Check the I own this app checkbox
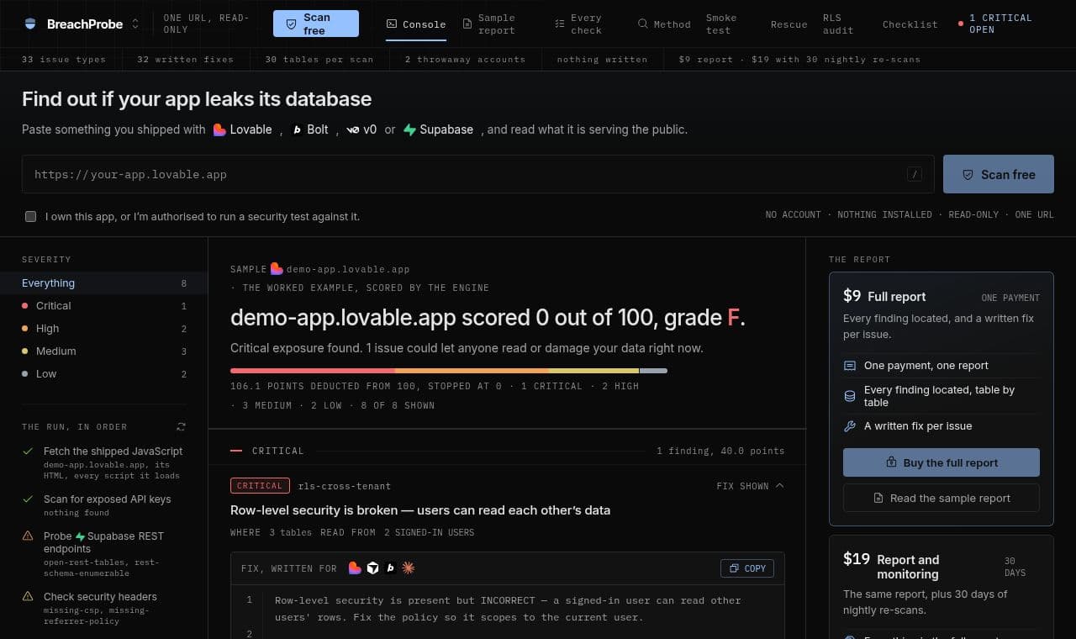The height and width of the screenshot is (639, 1076). point(30,216)
